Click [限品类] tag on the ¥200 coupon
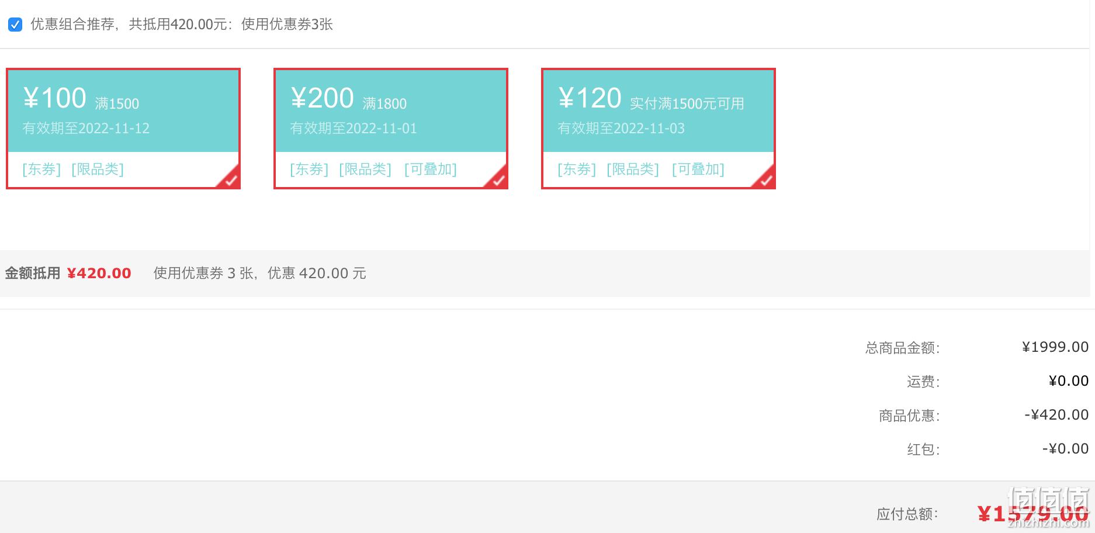Viewport: 1095px width, 533px height. (365, 169)
